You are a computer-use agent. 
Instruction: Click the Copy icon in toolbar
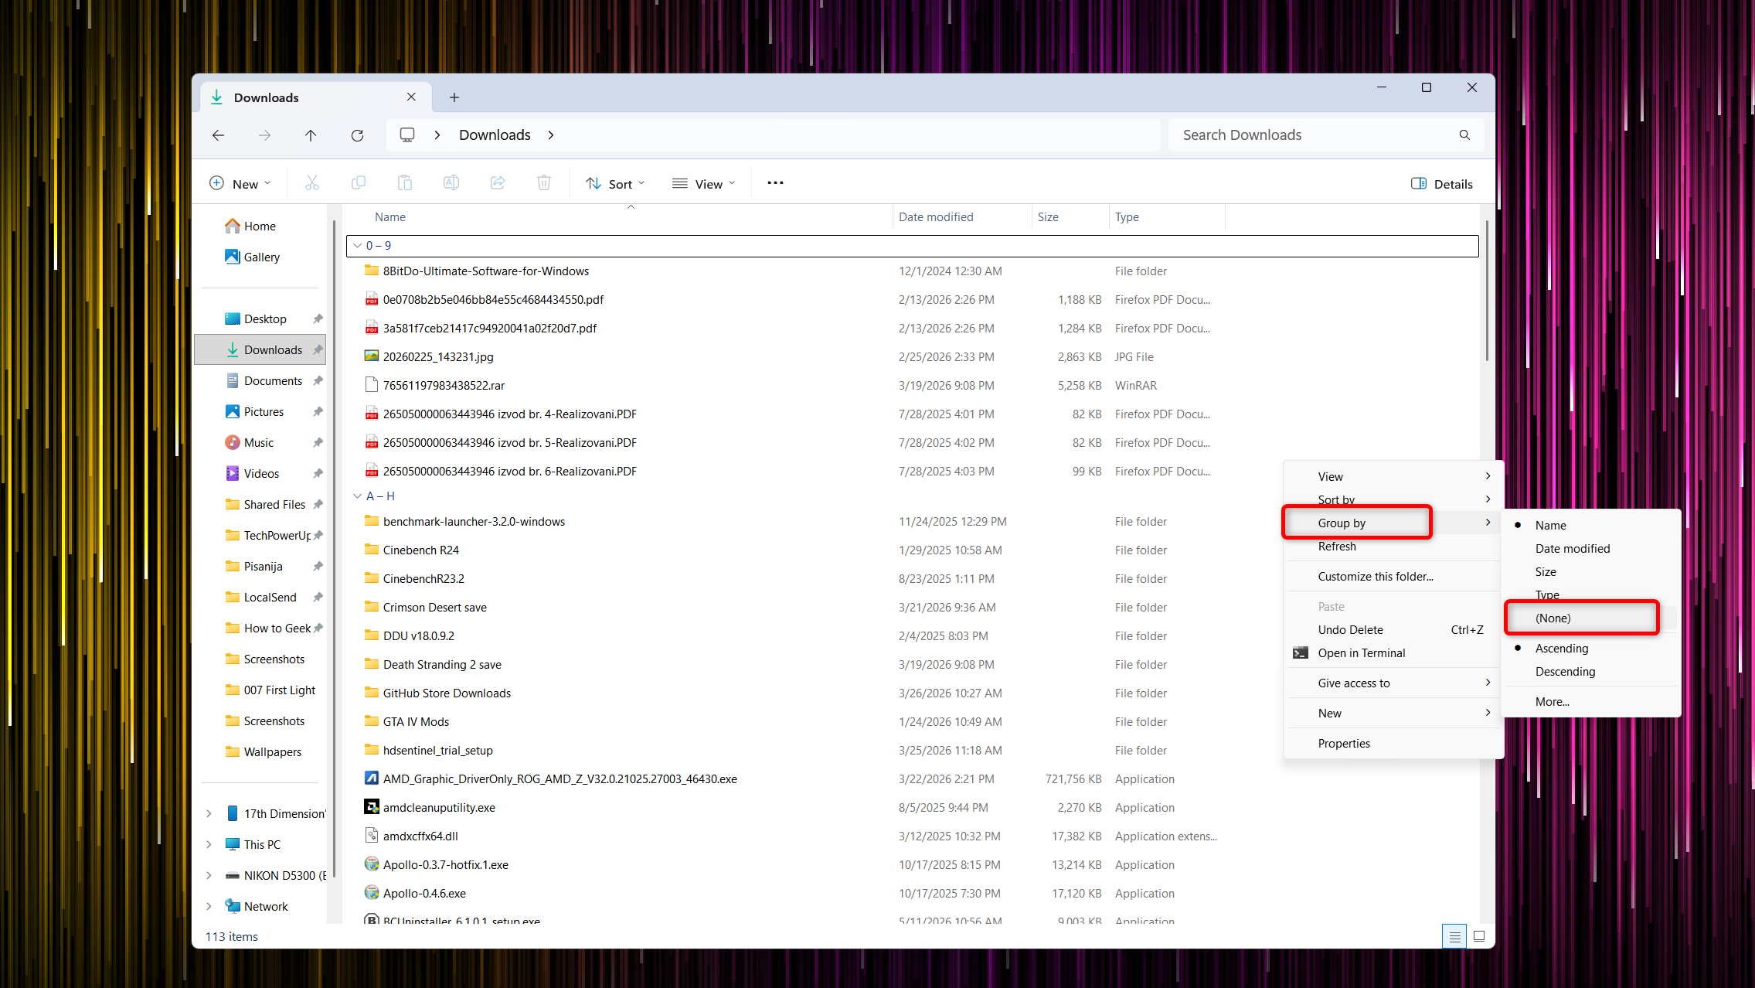pos(359,183)
